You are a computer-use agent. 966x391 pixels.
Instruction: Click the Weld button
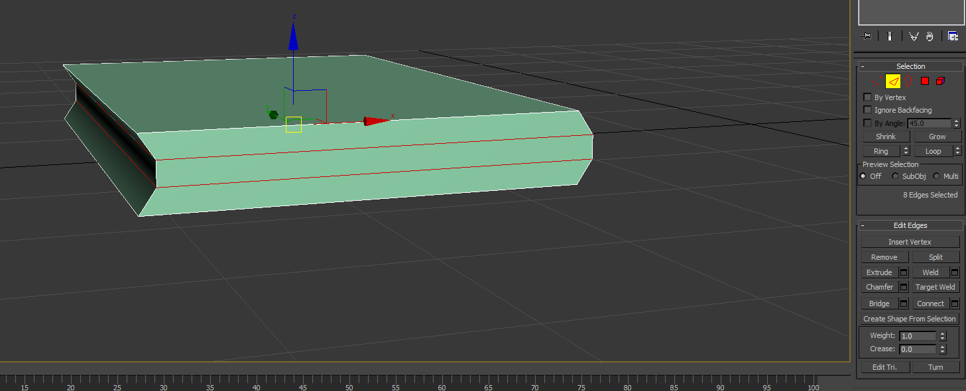tap(931, 272)
